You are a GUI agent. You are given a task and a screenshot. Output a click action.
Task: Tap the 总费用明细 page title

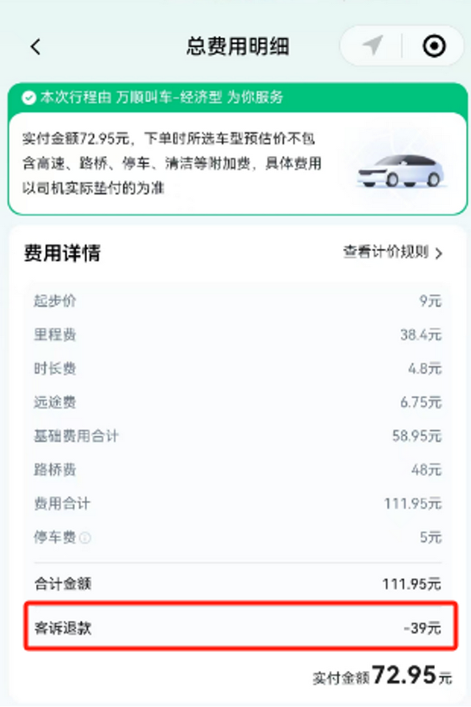pos(238,46)
